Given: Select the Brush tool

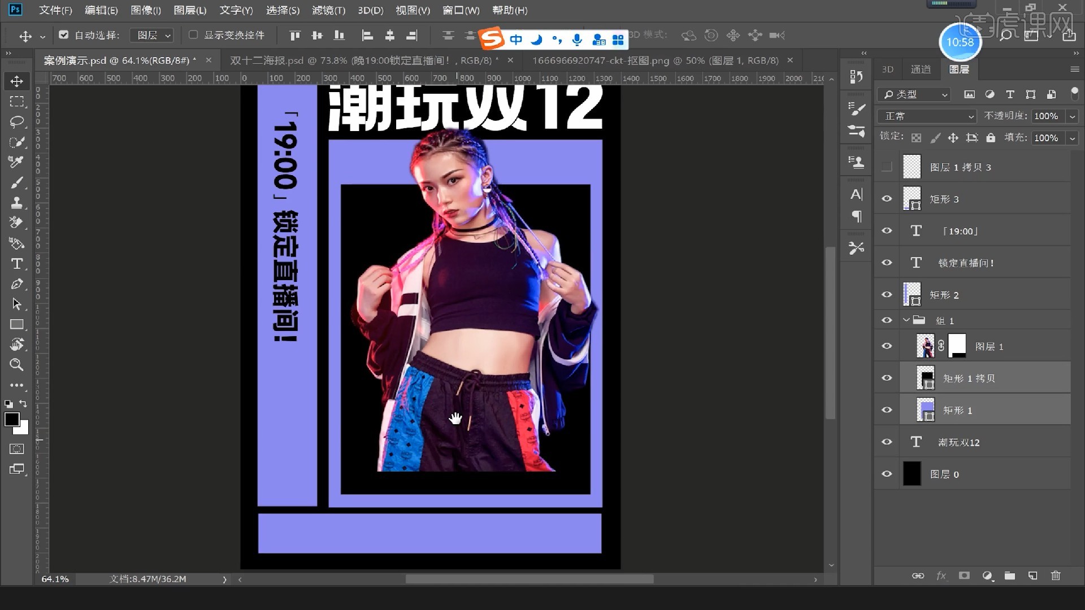Looking at the screenshot, I should click(x=16, y=183).
